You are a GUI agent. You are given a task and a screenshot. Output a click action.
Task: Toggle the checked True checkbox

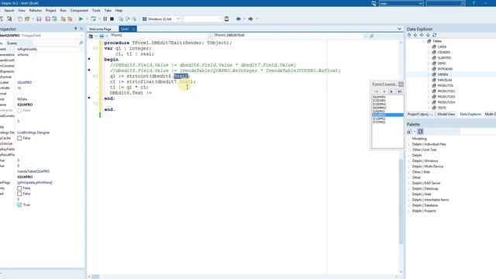tap(19, 205)
